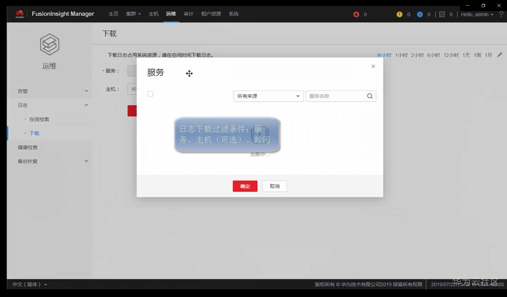Click the red 确定 button
The image size is (507, 297).
[245, 186]
